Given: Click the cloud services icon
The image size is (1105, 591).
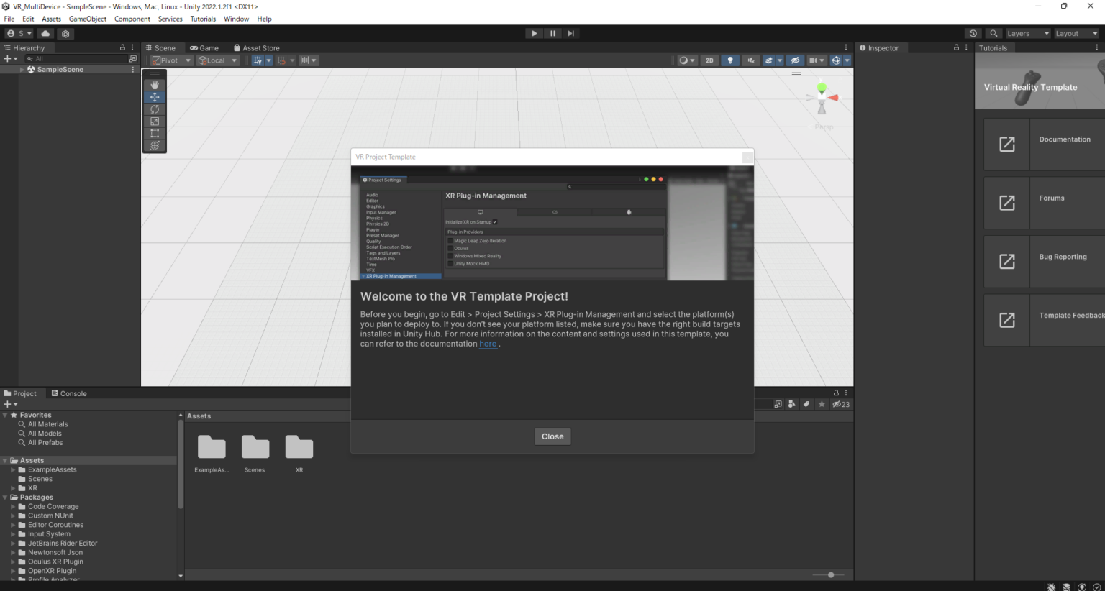Looking at the screenshot, I should coord(45,34).
